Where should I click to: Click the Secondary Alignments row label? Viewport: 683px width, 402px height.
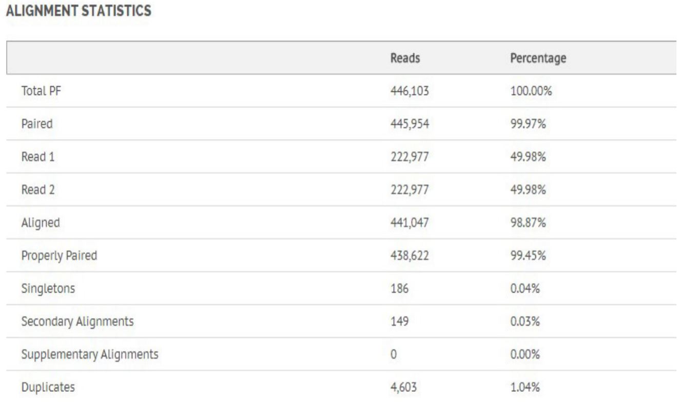coord(77,321)
